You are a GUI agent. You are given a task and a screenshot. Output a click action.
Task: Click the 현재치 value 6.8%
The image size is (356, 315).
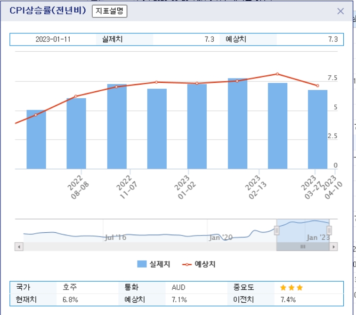tap(70, 299)
